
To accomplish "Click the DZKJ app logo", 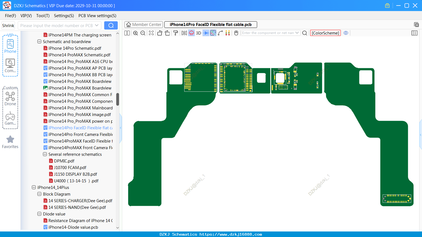I will point(7,6).
